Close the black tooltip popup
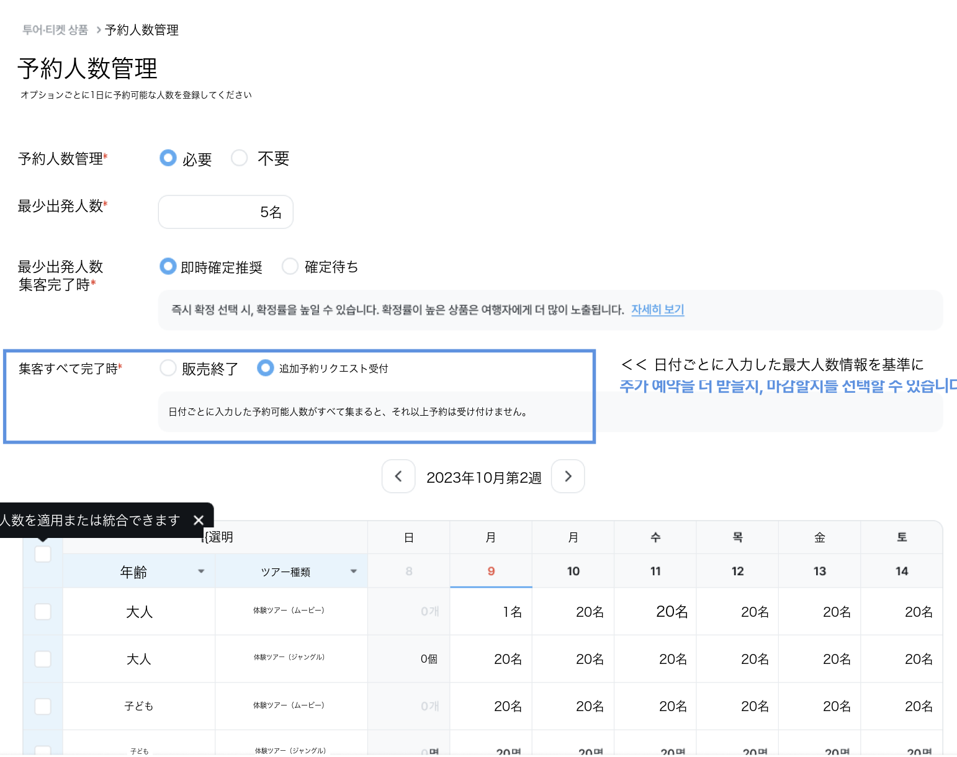The image size is (957, 757). click(x=199, y=520)
